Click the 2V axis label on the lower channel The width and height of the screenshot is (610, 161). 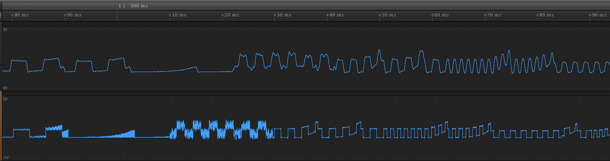5,100
